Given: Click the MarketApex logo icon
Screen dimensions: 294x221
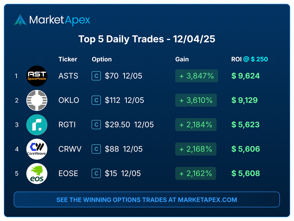Looking at the screenshot, I should click(x=20, y=20).
